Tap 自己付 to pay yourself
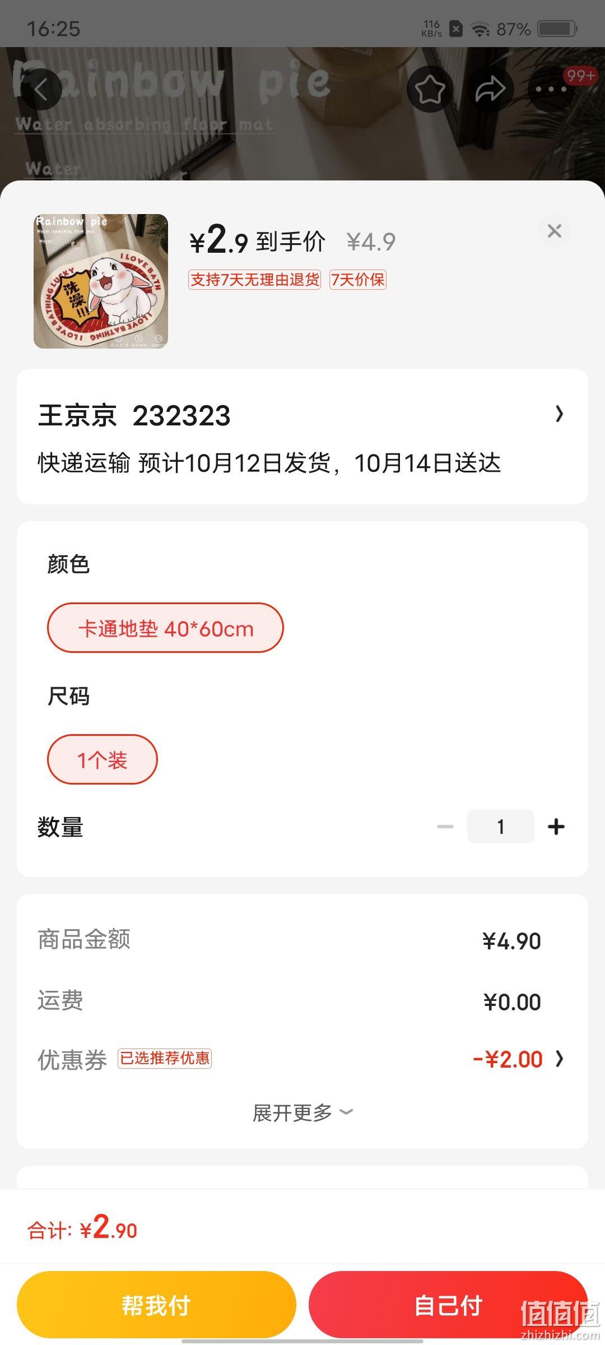The image size is (605, 1345). tap(448, 1305)
